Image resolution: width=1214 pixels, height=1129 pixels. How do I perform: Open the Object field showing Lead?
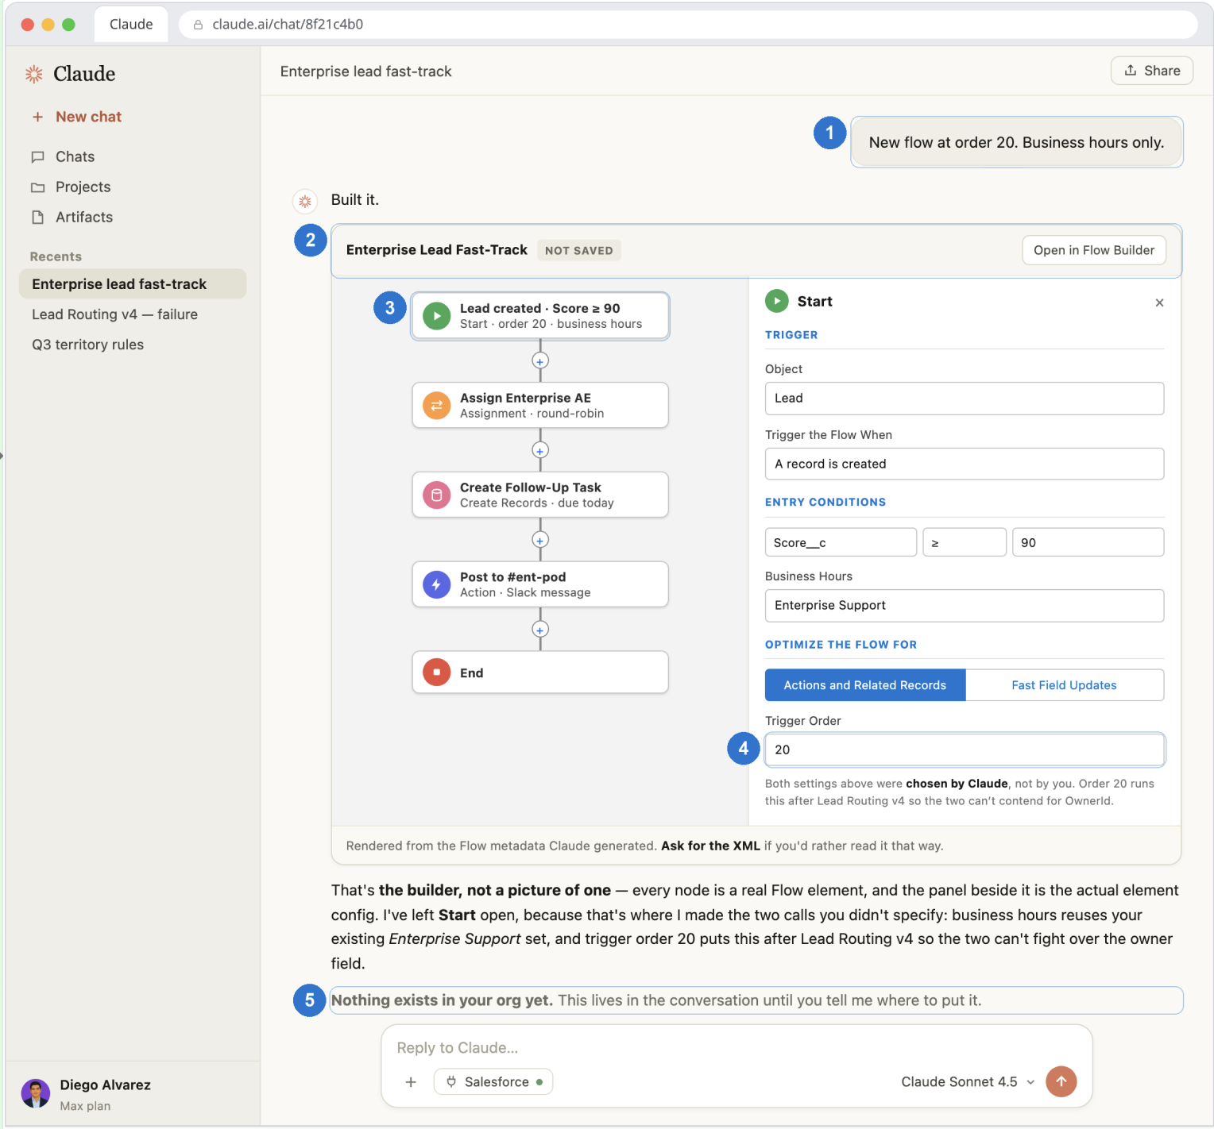[x=965, y=399]
